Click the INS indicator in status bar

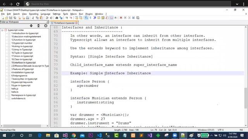tap(241, 130)
